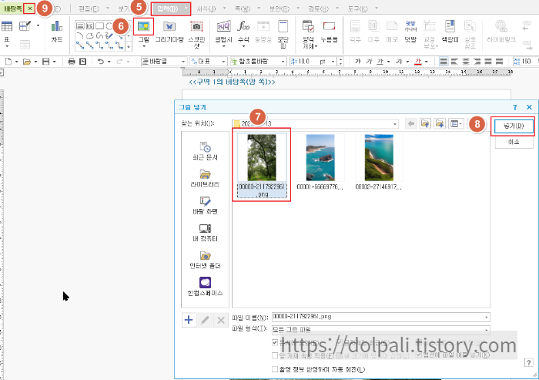Open the 보안 menu
539x380 pixels.
click(280, 8)
